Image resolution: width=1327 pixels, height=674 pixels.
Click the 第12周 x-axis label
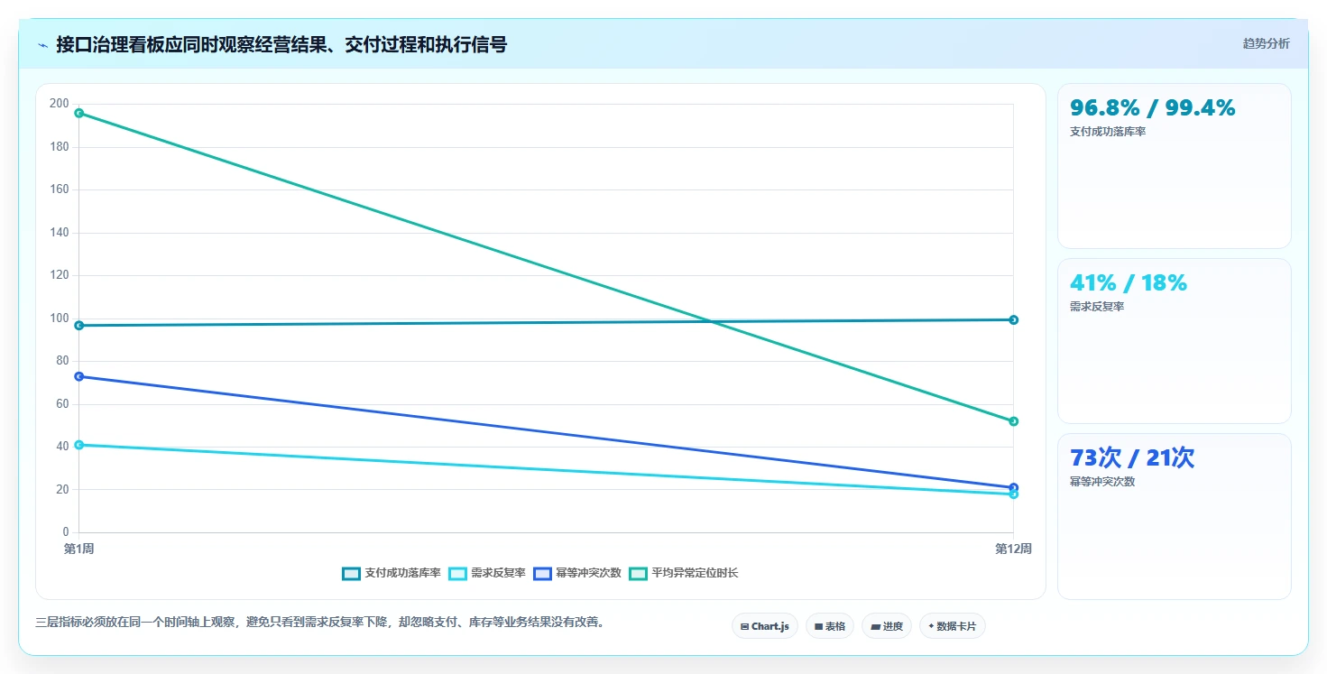tap(1013, 549)
